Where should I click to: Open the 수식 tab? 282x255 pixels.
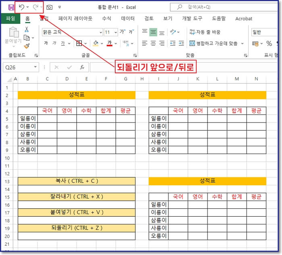[x=106, y=19]
